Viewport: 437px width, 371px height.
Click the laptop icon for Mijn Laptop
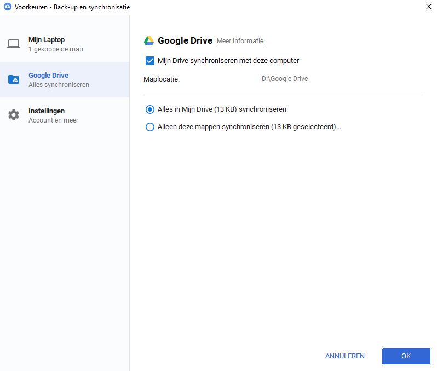coord(14,44)
